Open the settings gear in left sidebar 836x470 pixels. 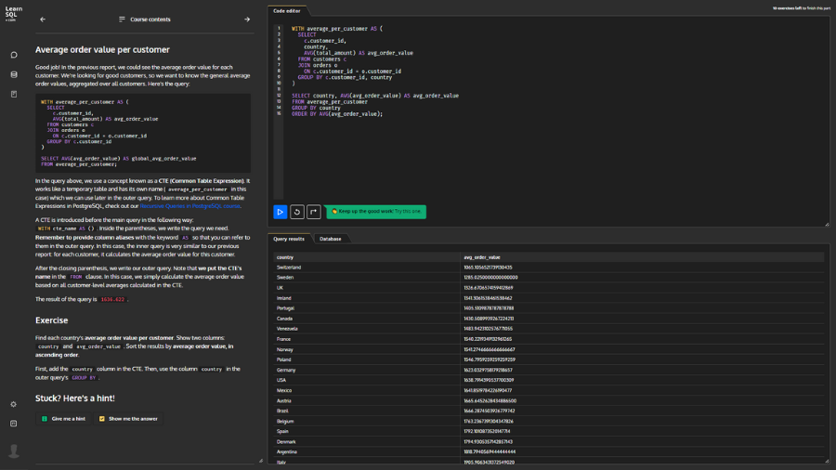(13, 404)
